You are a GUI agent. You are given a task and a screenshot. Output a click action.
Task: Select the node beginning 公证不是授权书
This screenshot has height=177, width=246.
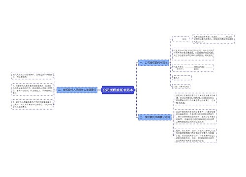click(196, 117)
